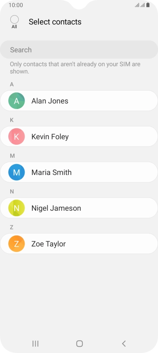Tap the orange Z avatar icon
158x353 pixels.
(16, 244)
